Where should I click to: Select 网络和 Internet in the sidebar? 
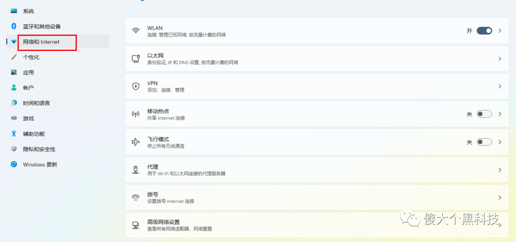[58, 41]
